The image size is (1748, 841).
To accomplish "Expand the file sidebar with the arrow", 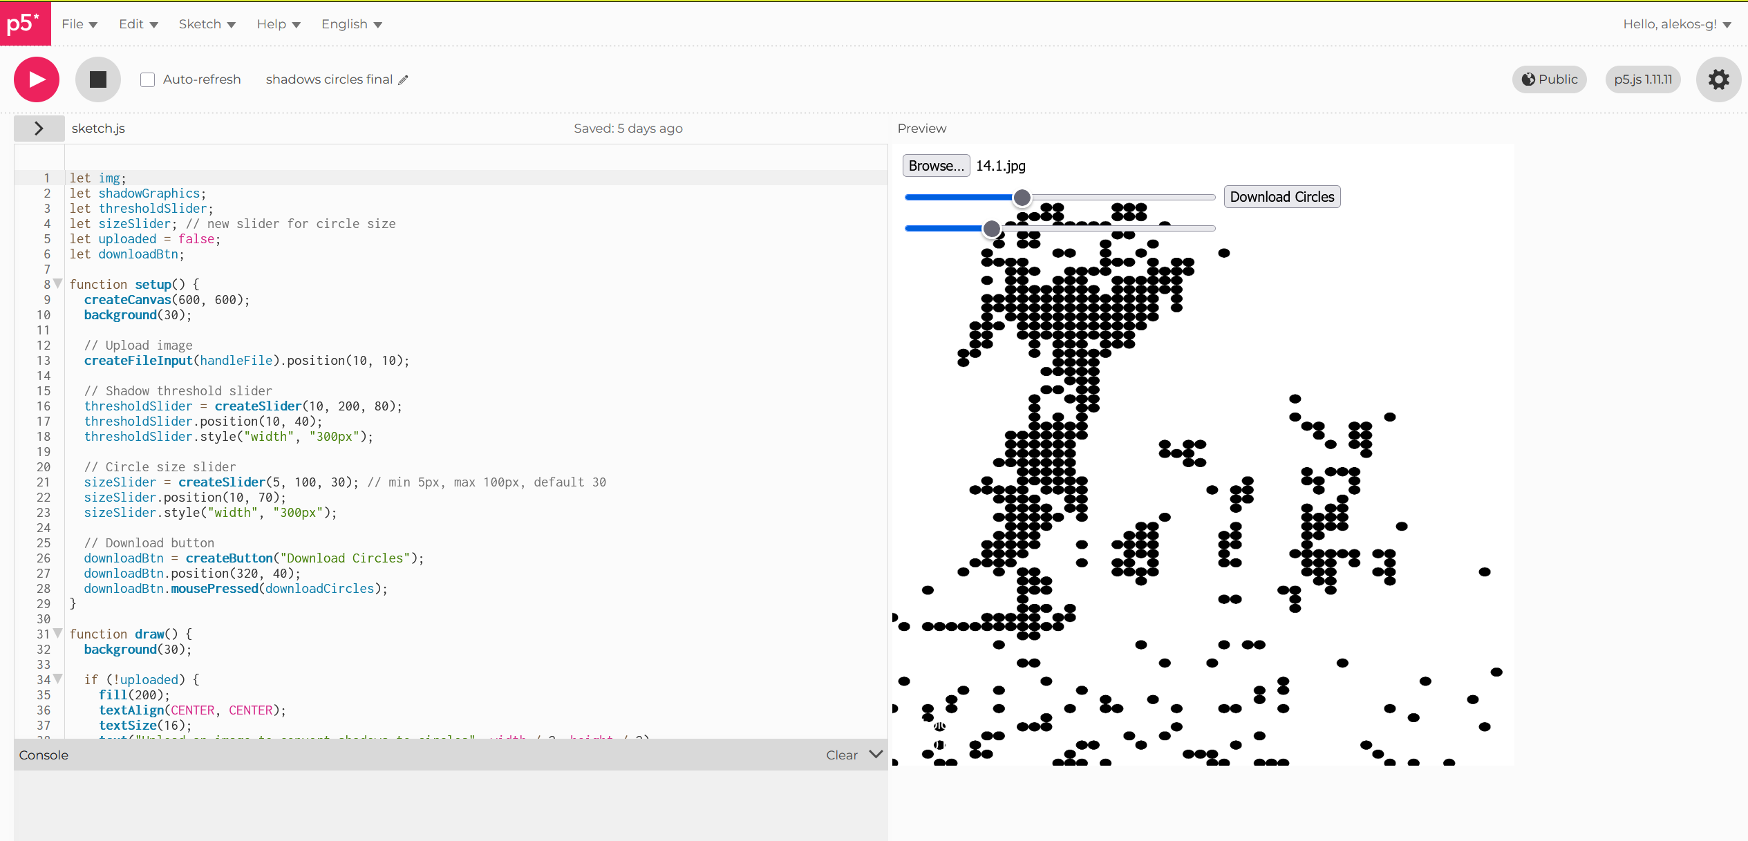I will [39, 129].
